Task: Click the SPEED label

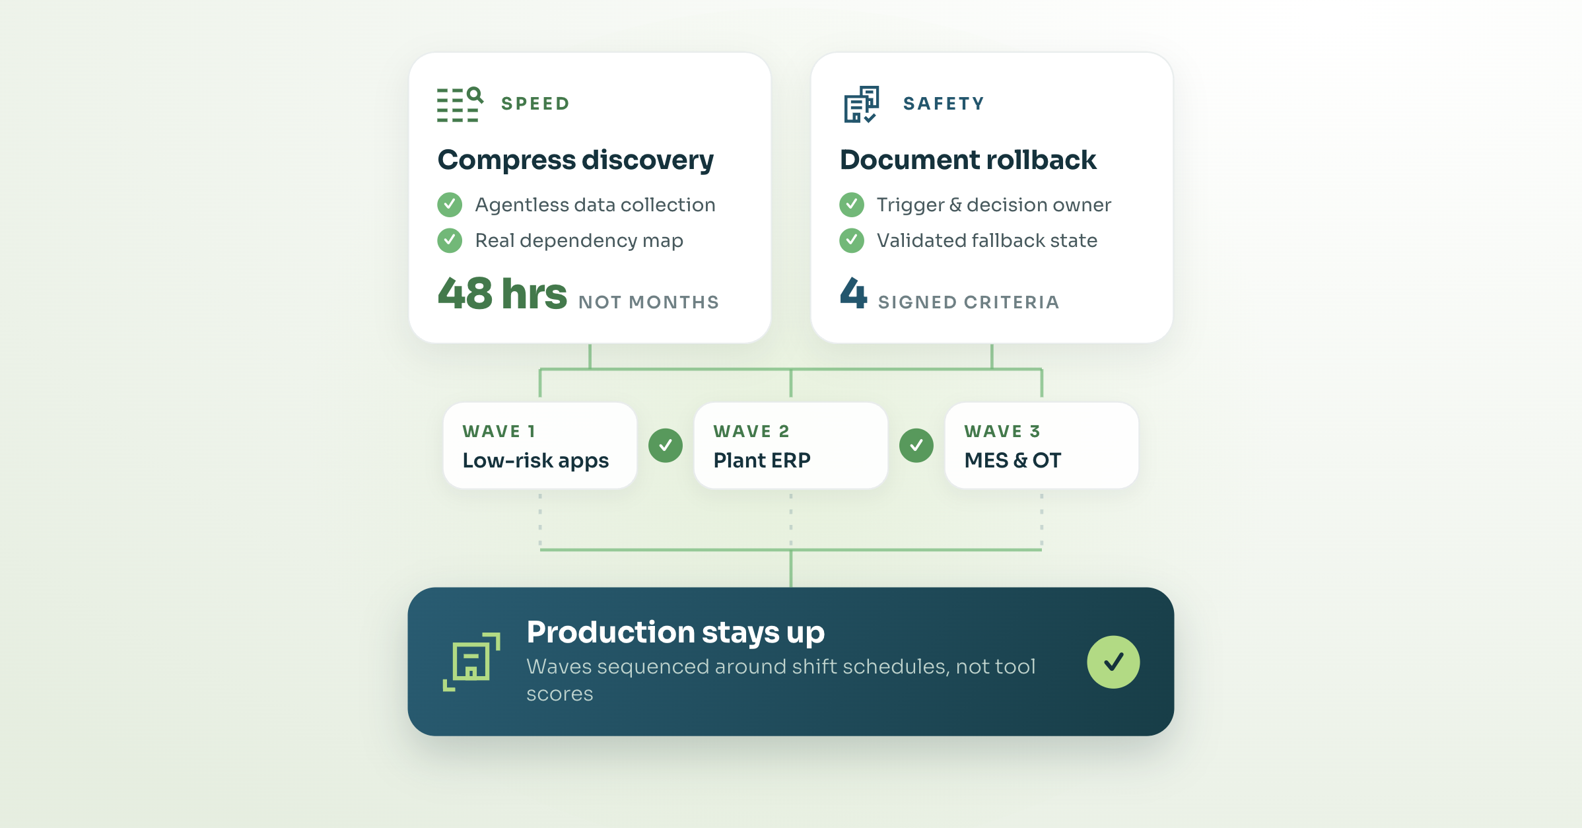Action: click(x=535, y=104)
